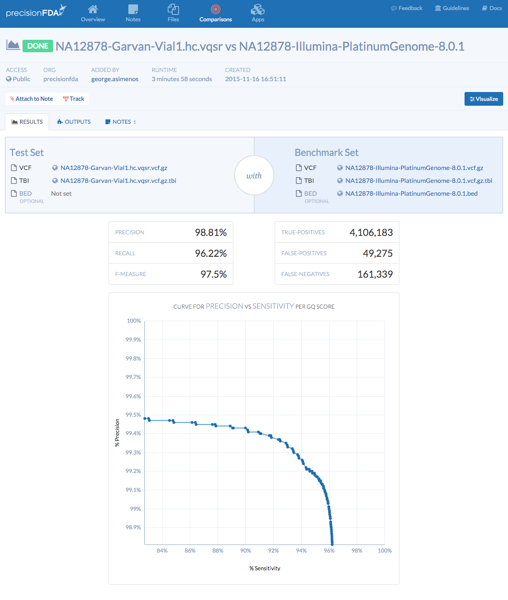Open the Notes navigation icon
Viewport: 508px width, 600px height.
[133, 9]
